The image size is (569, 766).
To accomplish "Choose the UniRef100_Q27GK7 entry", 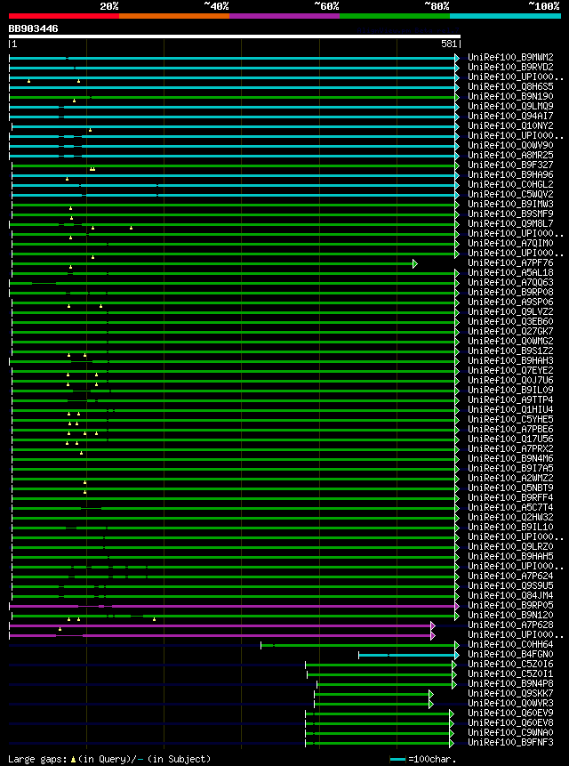I will [x=510, y=331].
